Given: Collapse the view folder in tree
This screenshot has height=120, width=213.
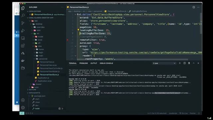Looking at the screenshot, I should pyautogui.click(x=33, y=46).
